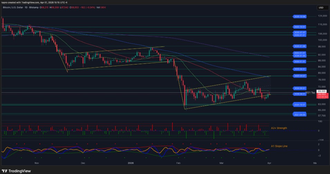
Task: Click the 2024-04-01 level label
Action: coord(300,88)
